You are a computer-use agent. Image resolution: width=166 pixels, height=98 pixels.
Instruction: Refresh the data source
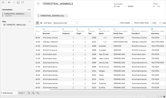(23, 2)
